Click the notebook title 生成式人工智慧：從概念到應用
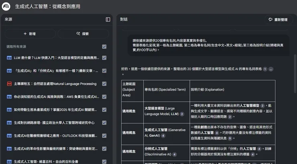The height and width of the screenshot is (164, 297). [47, 6]
